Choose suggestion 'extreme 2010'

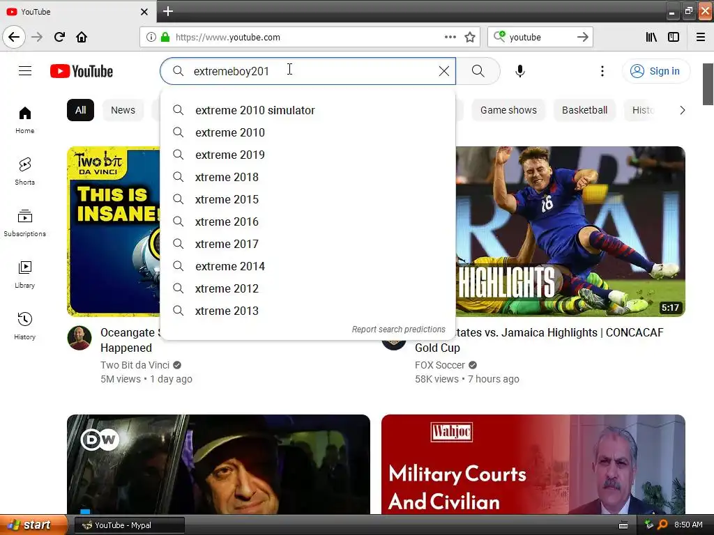click(307, 132)
